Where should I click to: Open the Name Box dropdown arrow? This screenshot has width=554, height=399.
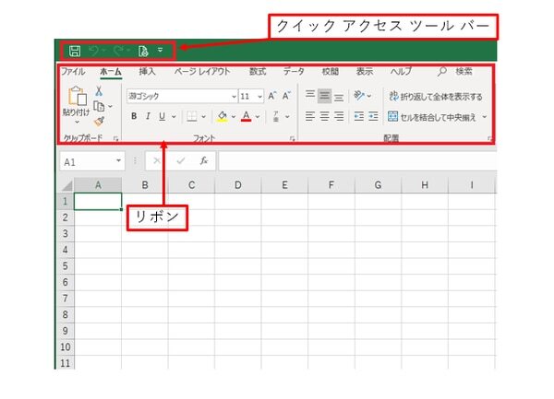(119, 161)
